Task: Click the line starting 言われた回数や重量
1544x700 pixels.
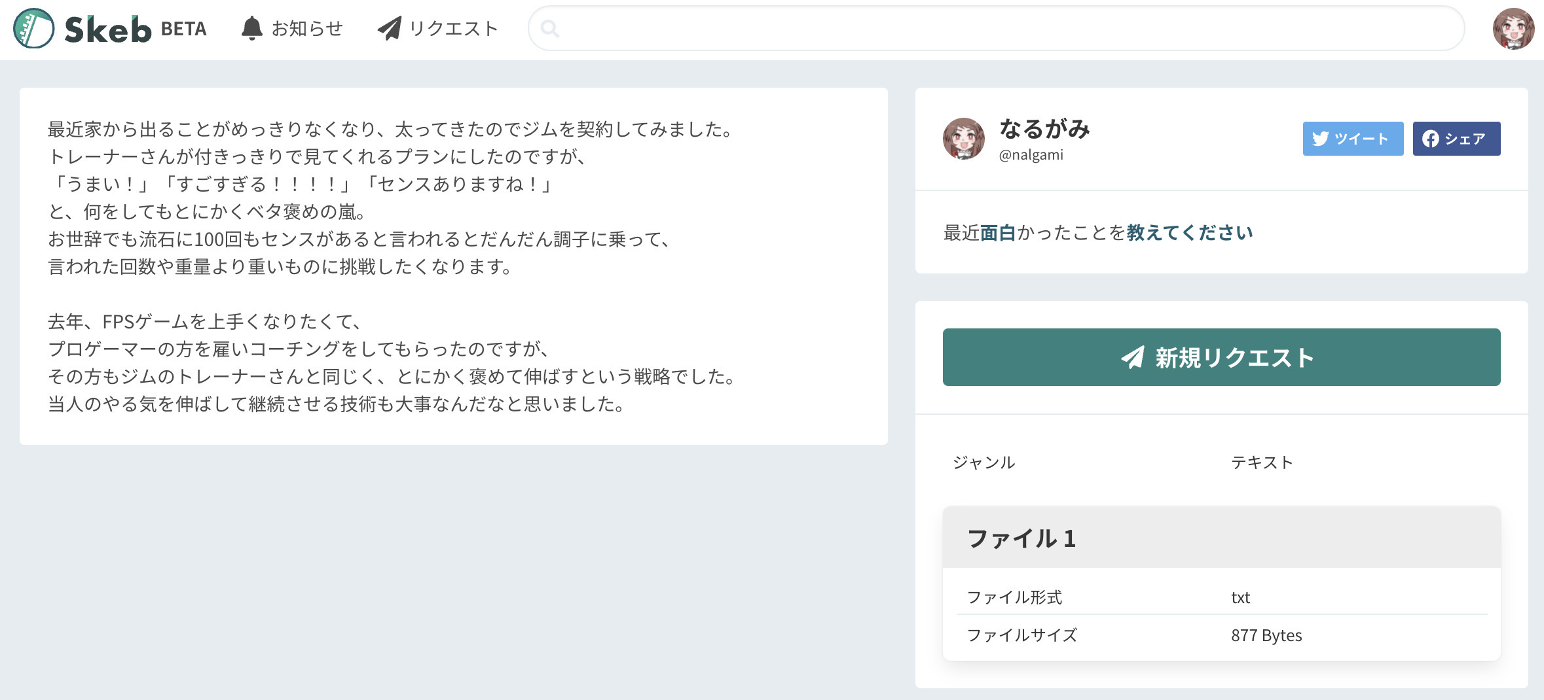Action: 281,267
